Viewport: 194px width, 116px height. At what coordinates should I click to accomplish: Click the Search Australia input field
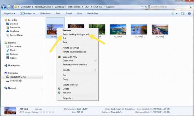point(170,7)
